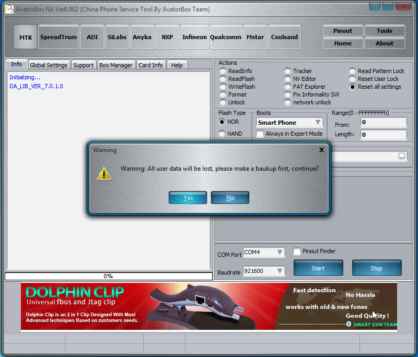Click the AvatorBox app icon in title bar
Viewport: 418px width, 357px height.
point(9,9)
